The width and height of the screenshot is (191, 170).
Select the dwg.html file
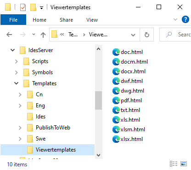click(x=128, y=91)
